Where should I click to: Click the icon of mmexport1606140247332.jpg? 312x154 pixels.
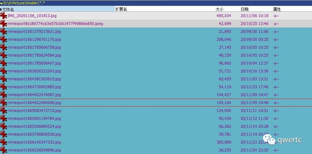pos(3,142)
